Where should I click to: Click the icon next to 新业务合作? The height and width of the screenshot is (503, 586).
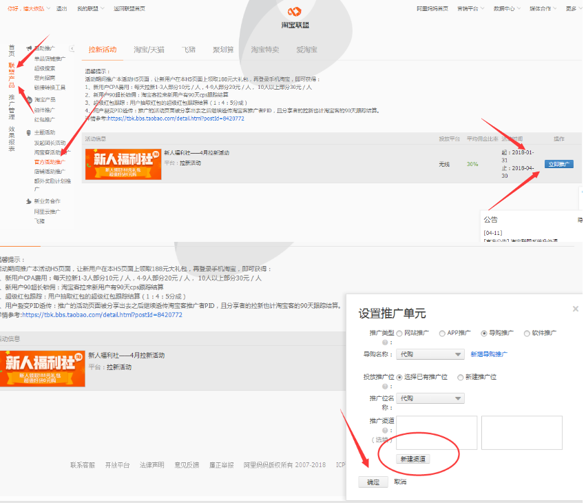coord(29,201)
